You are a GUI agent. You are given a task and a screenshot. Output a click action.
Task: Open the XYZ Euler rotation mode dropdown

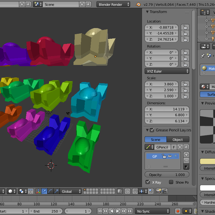167,71
